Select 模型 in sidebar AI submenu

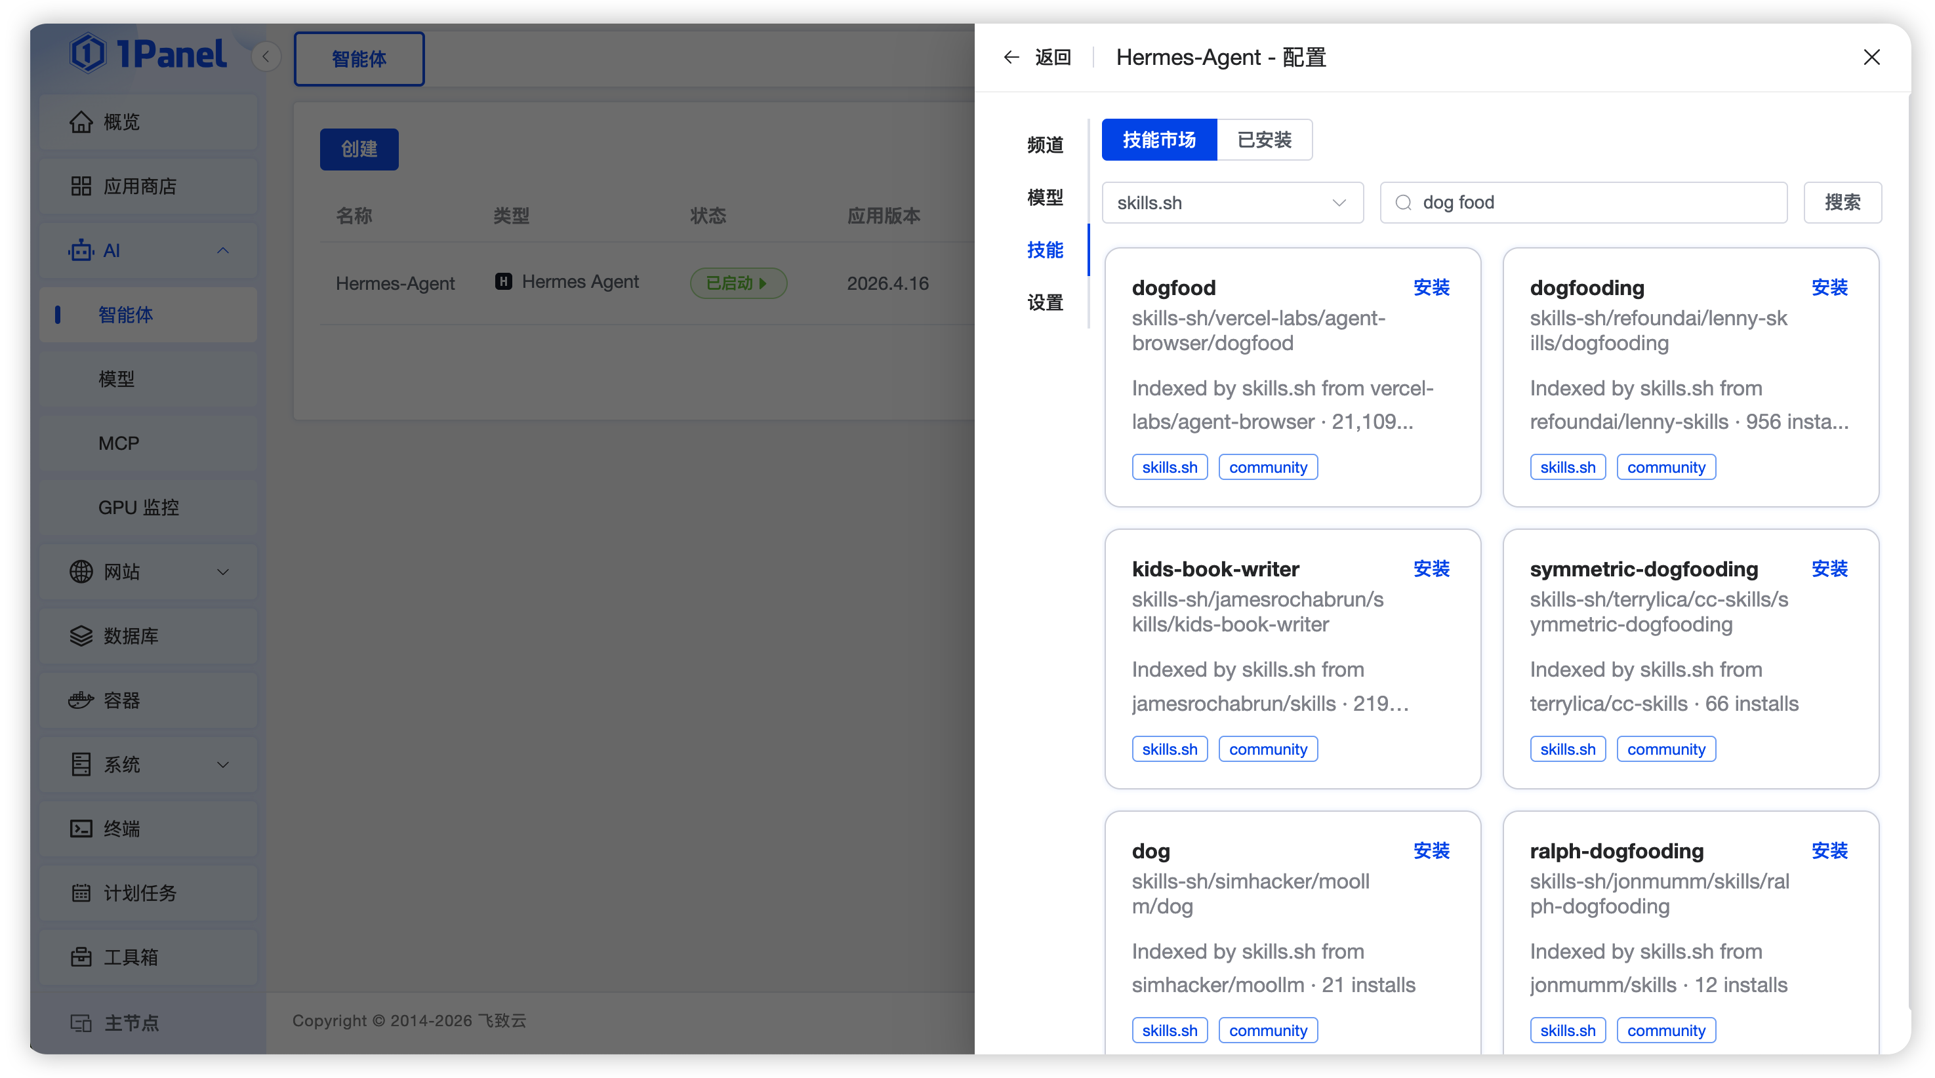pyautogui.click(x=148, y=378)
